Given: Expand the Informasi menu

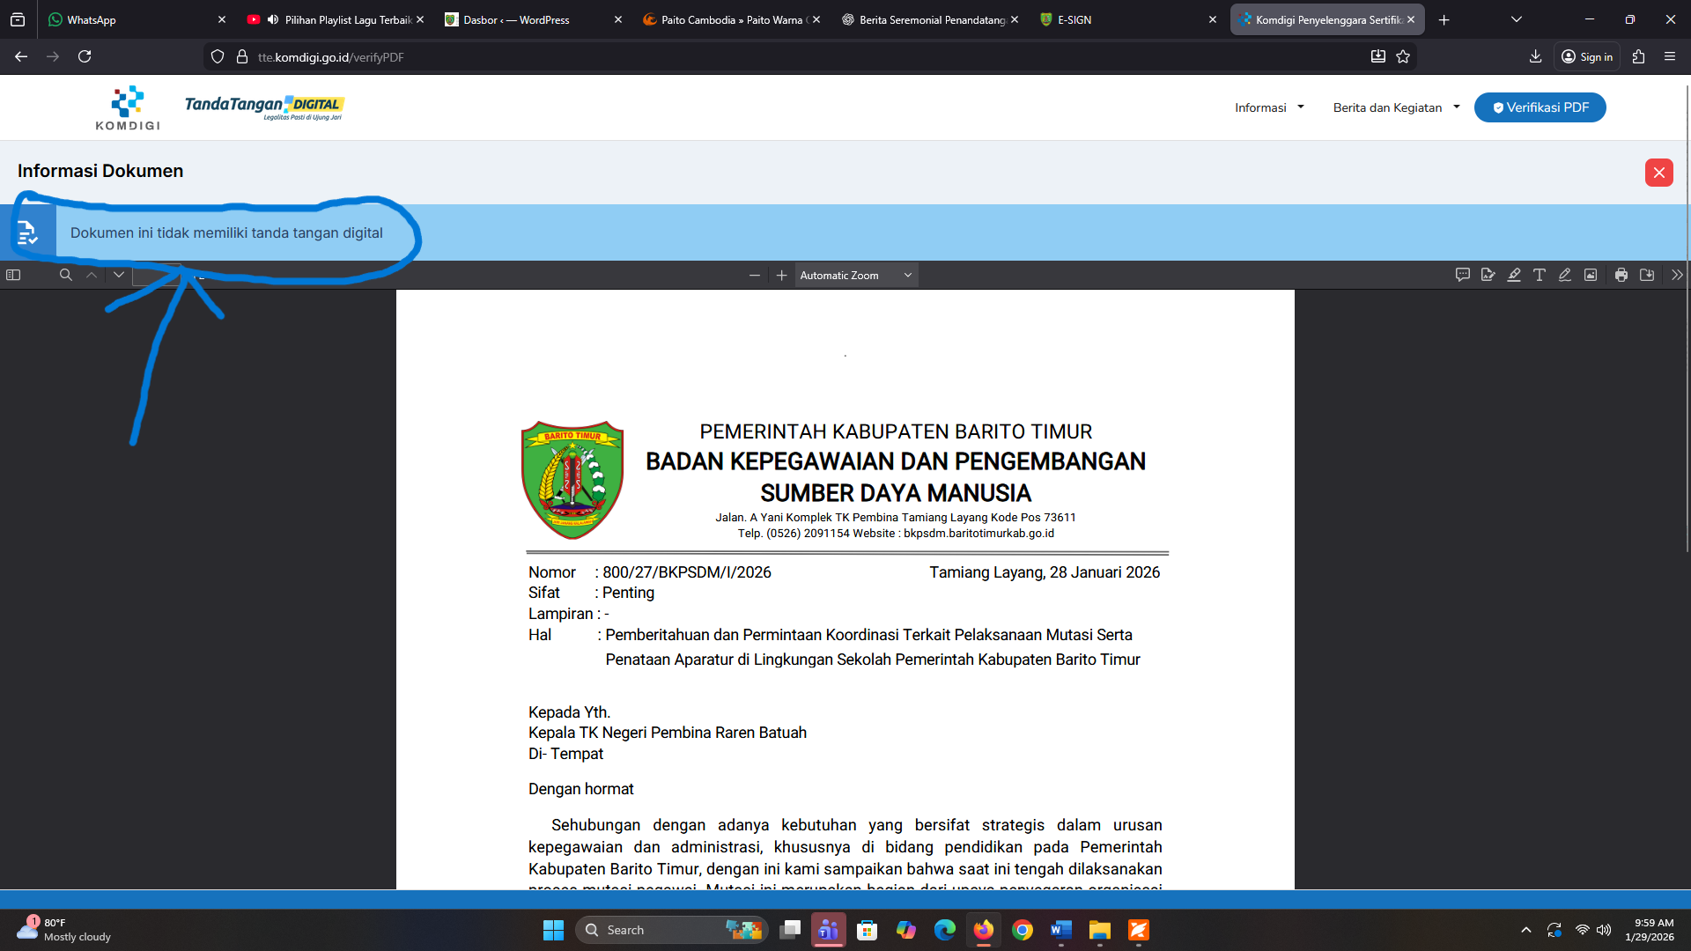Looking at the screenshot, I should pos(1269,107).
